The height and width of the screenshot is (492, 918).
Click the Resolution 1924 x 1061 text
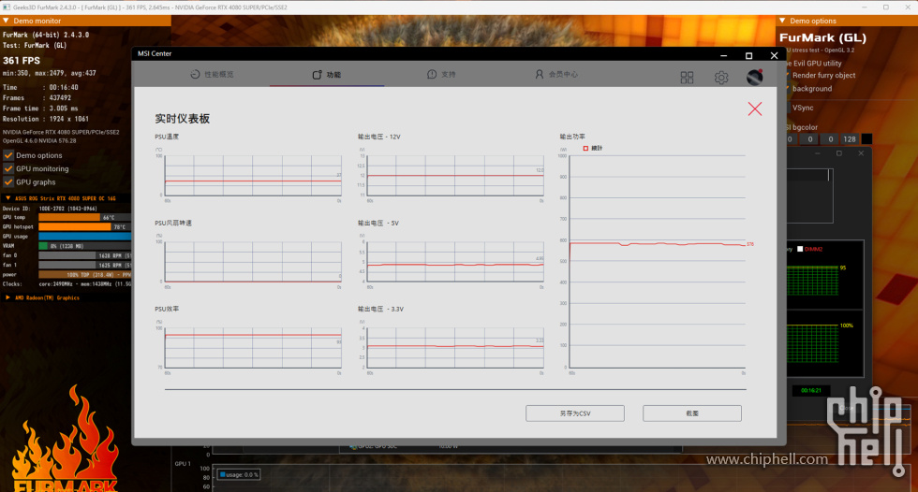point(46,119)
